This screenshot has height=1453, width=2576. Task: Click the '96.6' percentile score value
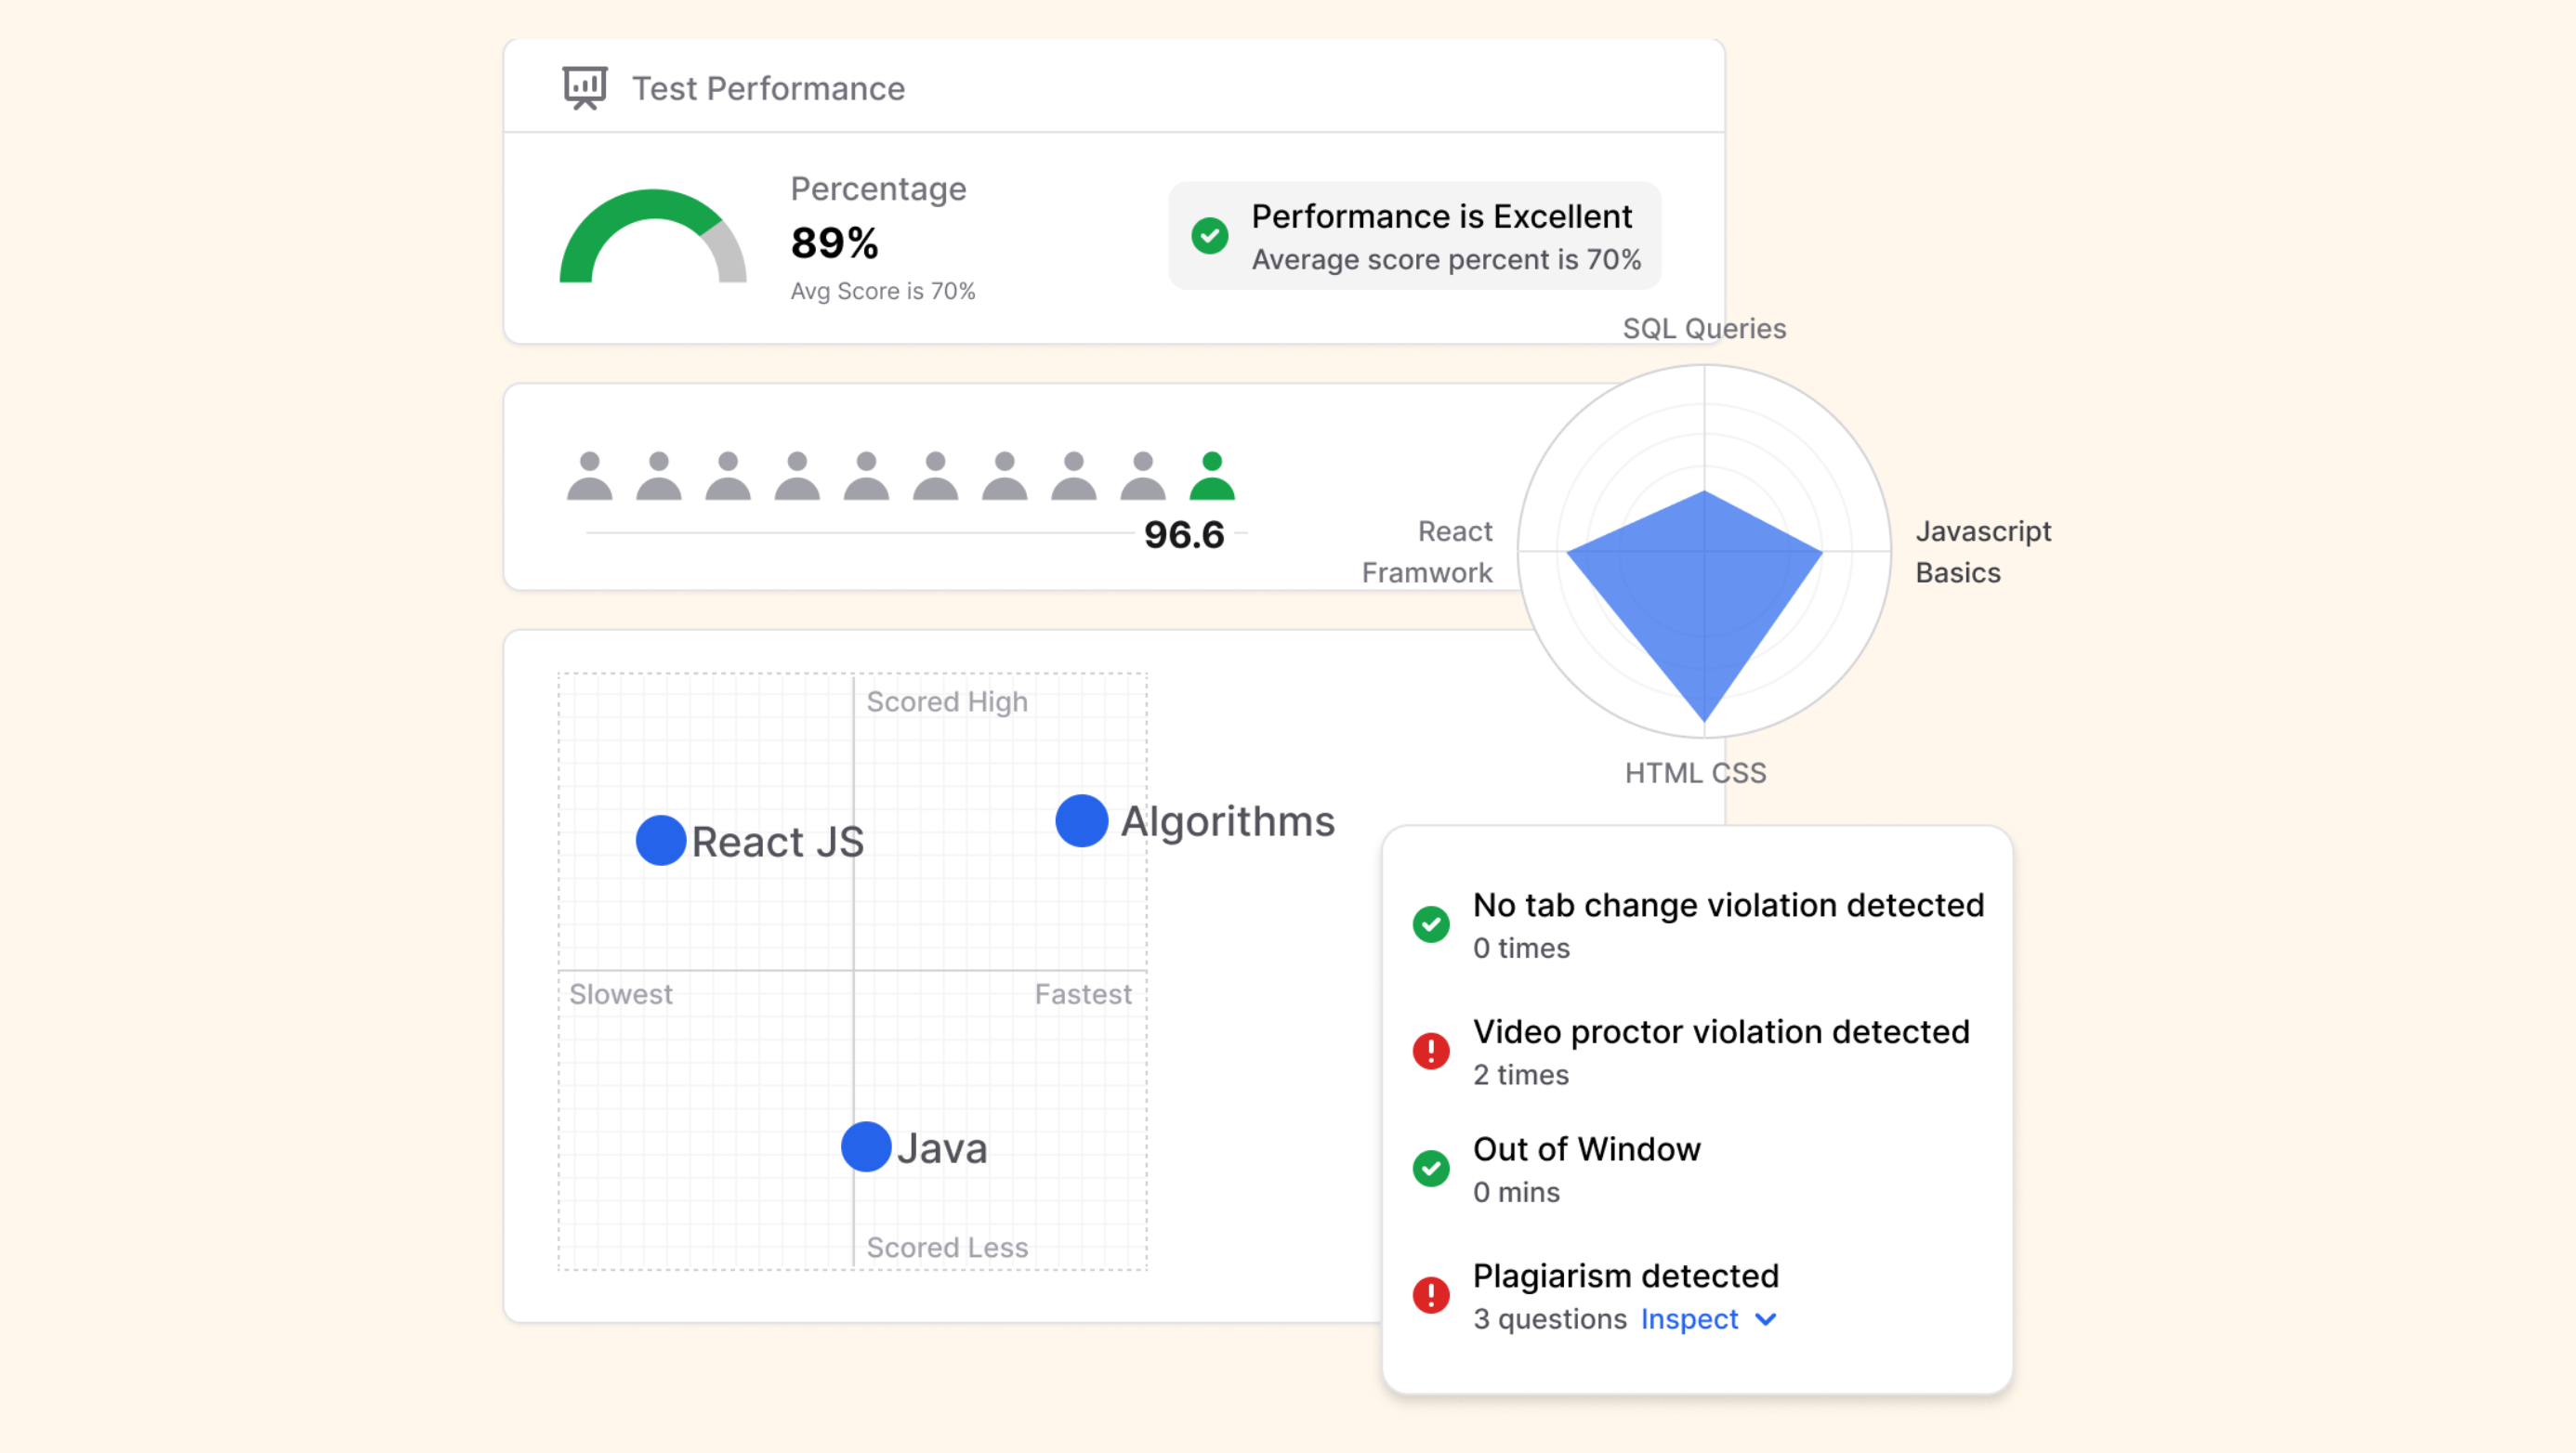1184,535
